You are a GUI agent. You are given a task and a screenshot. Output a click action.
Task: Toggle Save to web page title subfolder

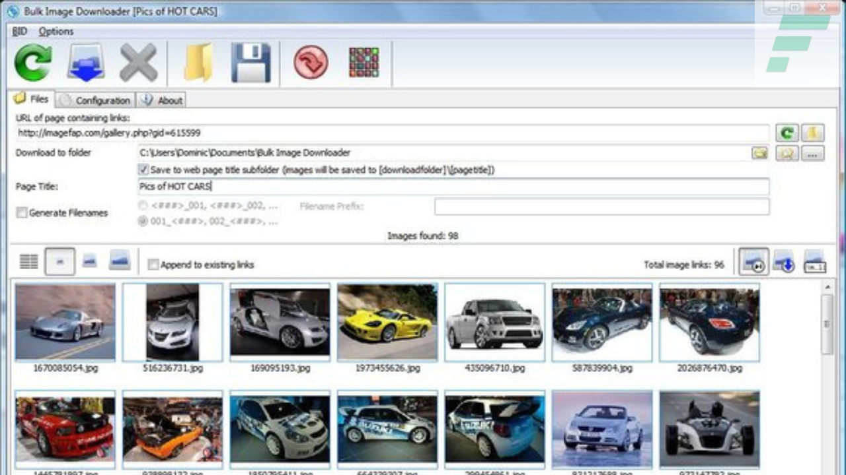point(144,170)
